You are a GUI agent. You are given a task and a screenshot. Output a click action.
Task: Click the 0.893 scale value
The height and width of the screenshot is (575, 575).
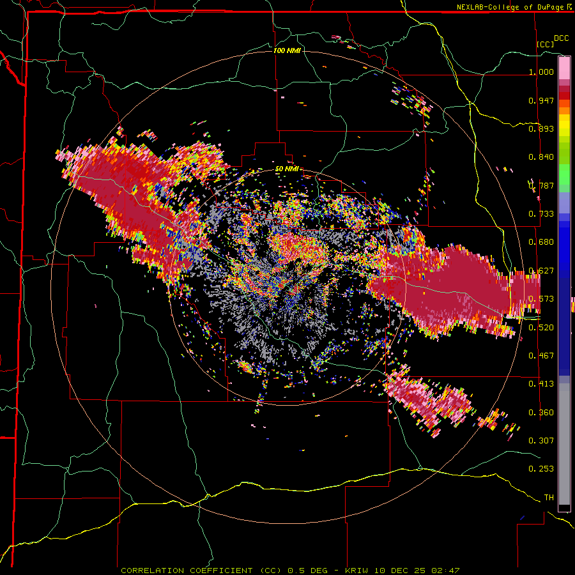(x=541, y=128)
